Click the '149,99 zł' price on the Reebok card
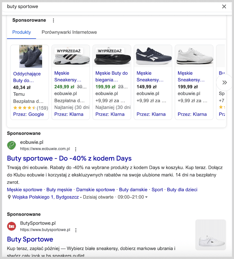234x259 pixels. point(147,87)
